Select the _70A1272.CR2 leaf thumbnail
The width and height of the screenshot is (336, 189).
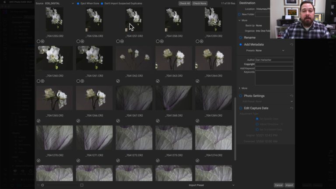pyautogui.click(x=134, y=137)
